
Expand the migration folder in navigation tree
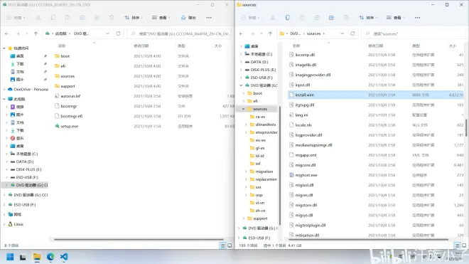(246, 171)
